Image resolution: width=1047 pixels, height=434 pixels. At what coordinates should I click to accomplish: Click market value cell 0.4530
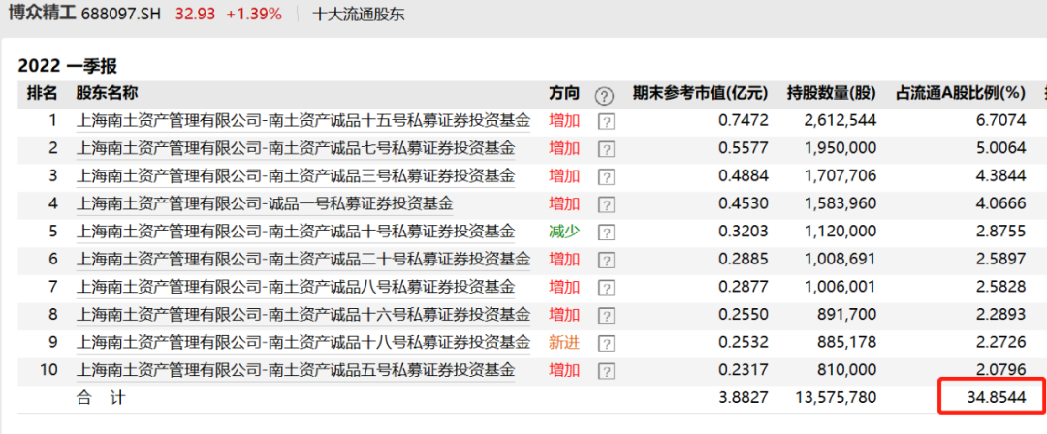click(x=744, y=203)
